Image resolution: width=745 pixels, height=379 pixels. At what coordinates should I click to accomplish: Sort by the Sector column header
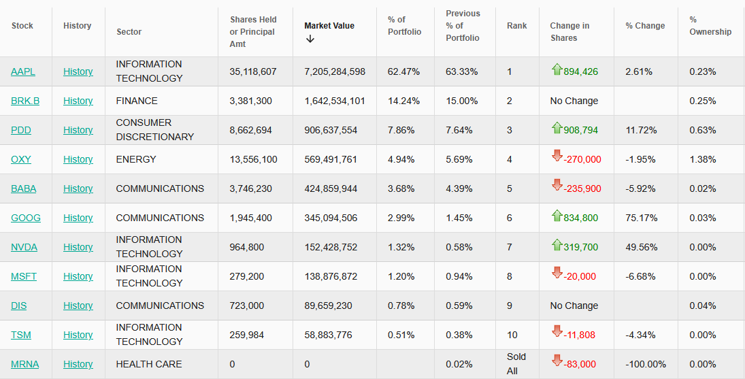click(x=129, y=32)
